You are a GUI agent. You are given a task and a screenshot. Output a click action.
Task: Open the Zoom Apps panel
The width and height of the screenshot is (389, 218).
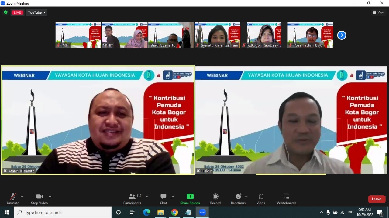click(x=261, y=199)
